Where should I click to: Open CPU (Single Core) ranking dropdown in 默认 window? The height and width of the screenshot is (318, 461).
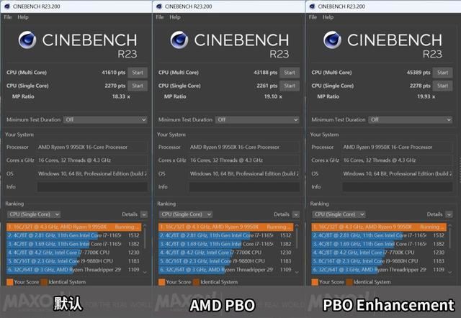tap(34, 214)
